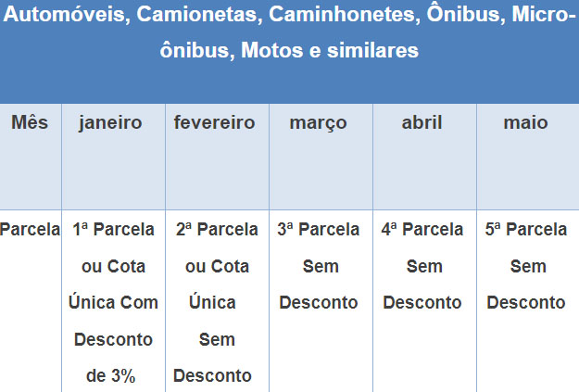The image size is (579, 392).
Task: Select the "maio" column header
Action: pos(527,122)
